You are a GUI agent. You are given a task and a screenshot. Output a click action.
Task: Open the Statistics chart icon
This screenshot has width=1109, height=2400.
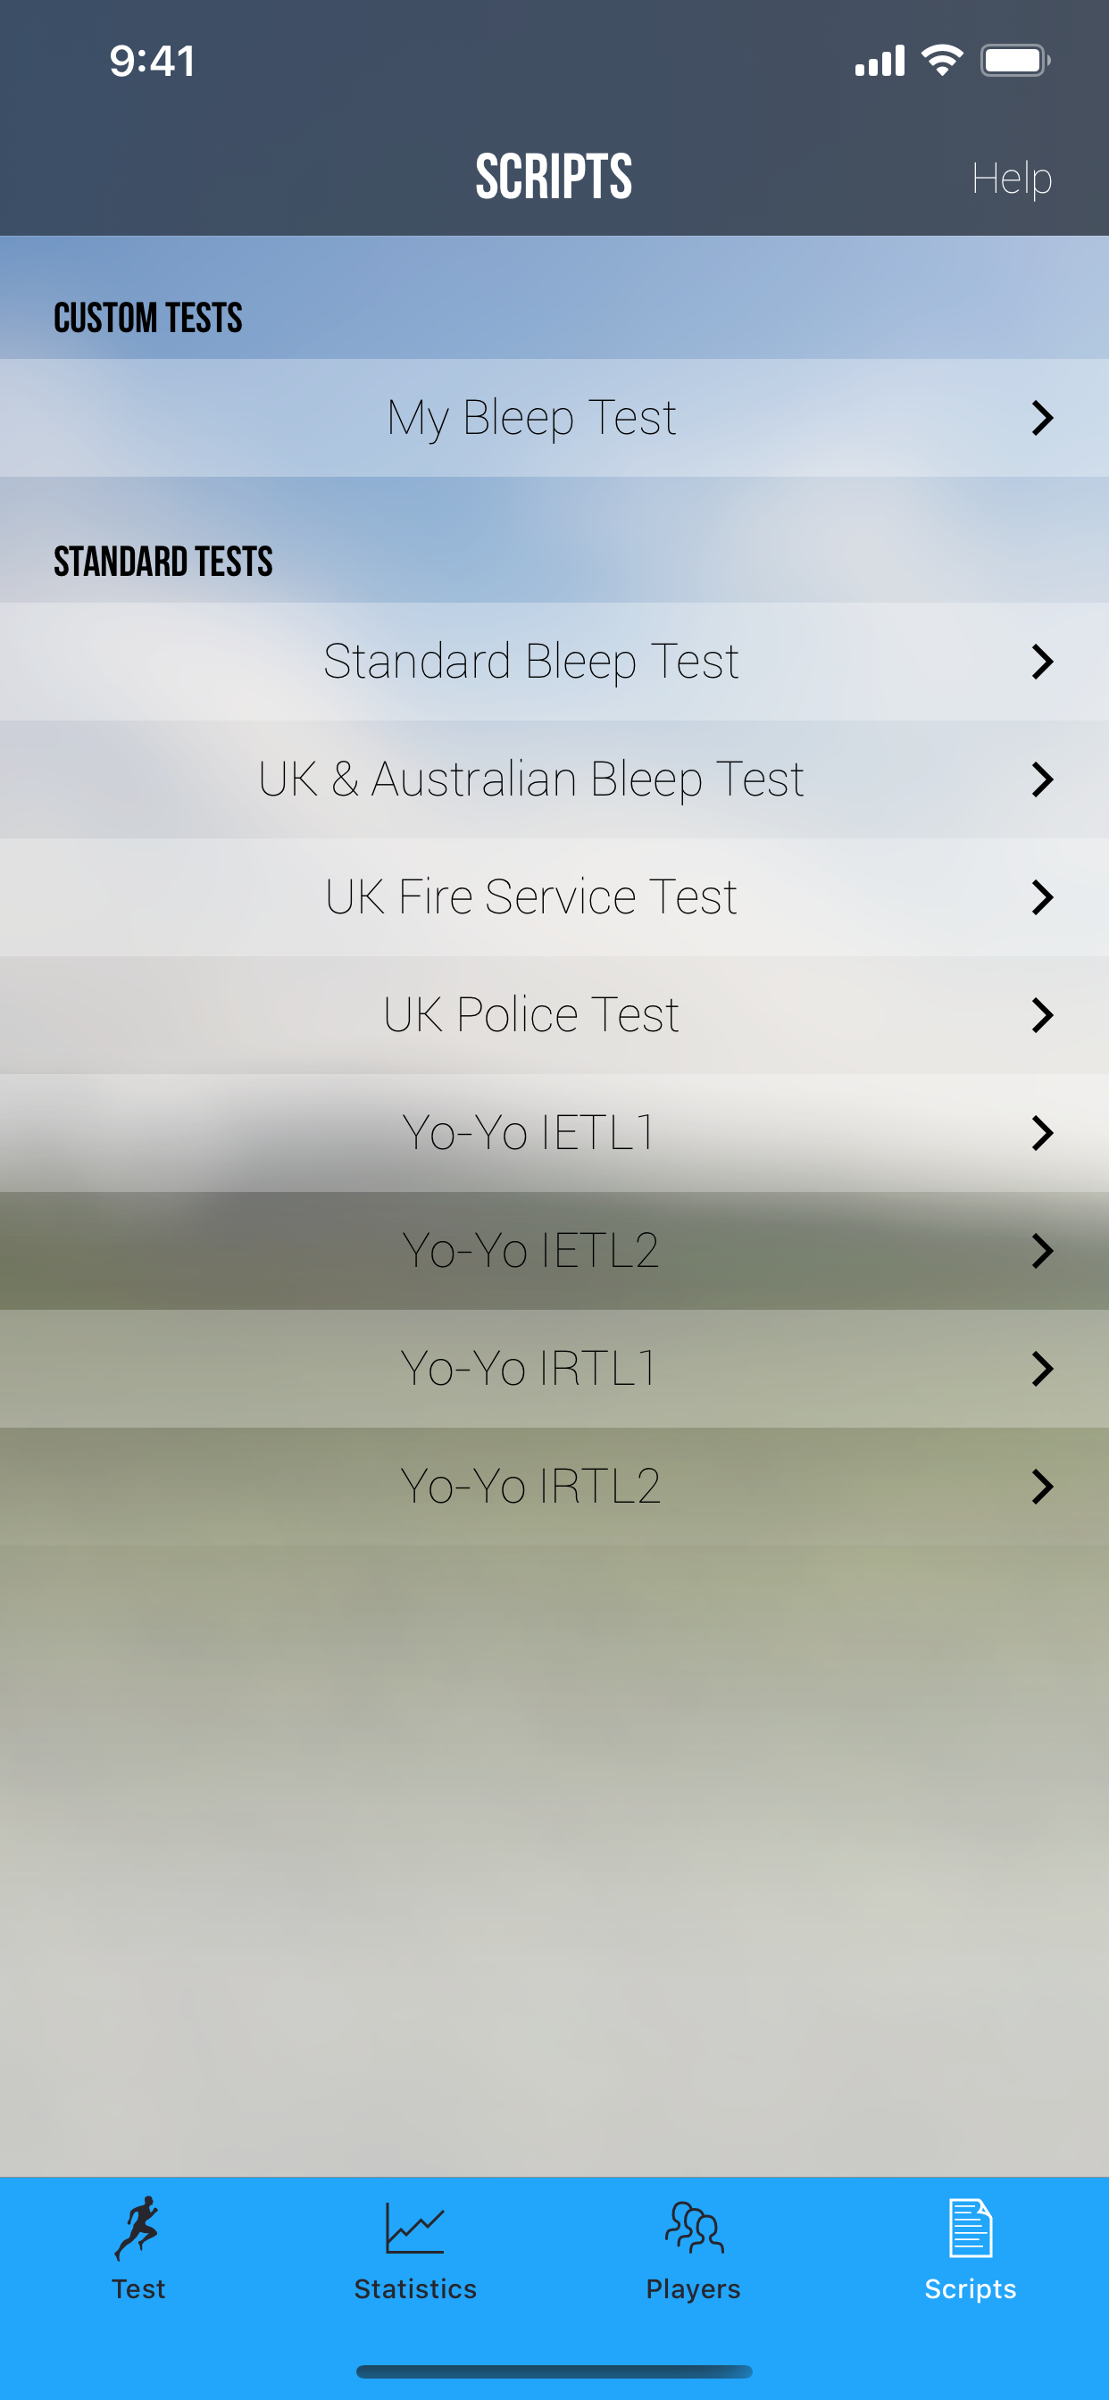(414, 2228)
